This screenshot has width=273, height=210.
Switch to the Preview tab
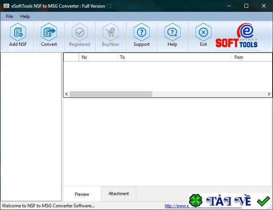(82, 194)
